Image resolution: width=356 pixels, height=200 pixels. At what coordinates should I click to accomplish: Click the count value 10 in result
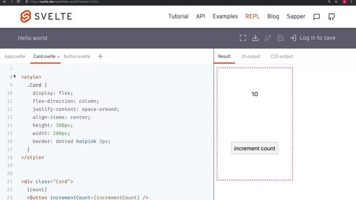(x=255, y=94)
